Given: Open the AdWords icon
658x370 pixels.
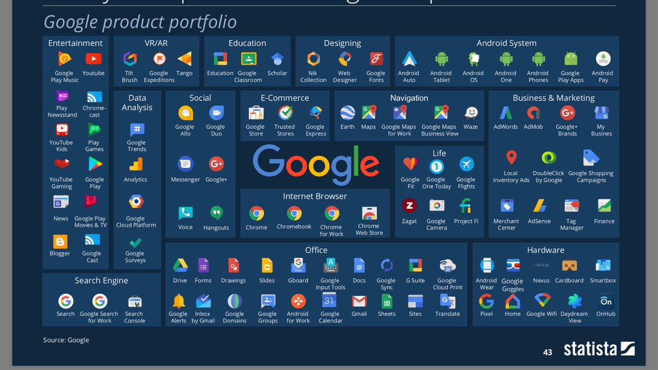Looking at the screenshot, I should click(x=506, y=113).
